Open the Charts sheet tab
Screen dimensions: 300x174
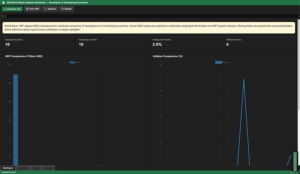coord(36,168)
